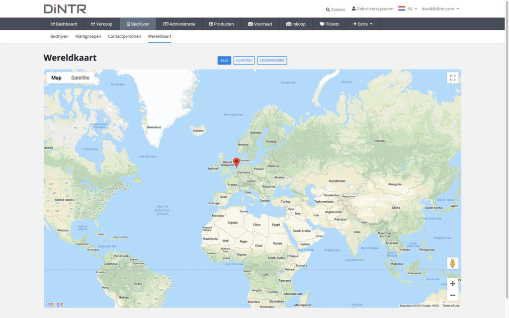Click the North Atlantic Ocean label
Viewport: 509px width, 318px height.
pos(163,210)
